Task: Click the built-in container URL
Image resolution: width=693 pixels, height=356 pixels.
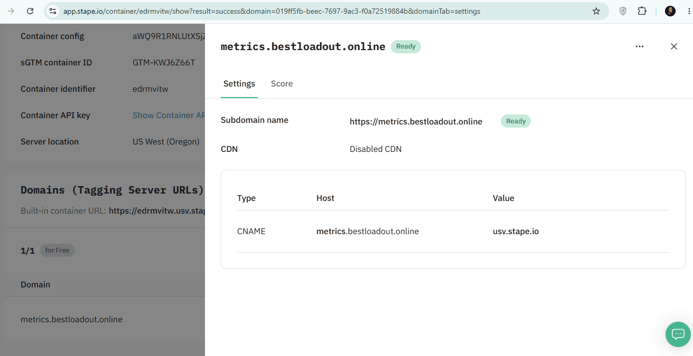Action: click(x=157, y=211)
